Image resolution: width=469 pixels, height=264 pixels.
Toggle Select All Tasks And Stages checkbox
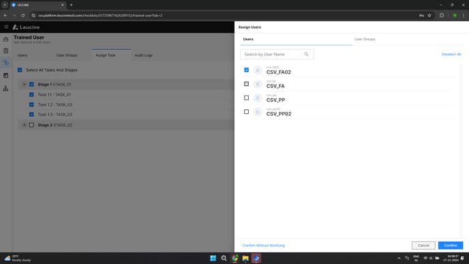coord(20,70)
